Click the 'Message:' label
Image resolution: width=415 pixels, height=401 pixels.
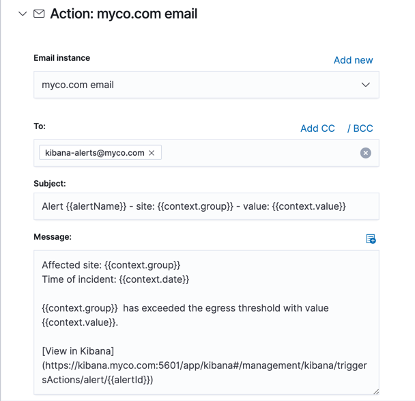[x=53, y=237]
